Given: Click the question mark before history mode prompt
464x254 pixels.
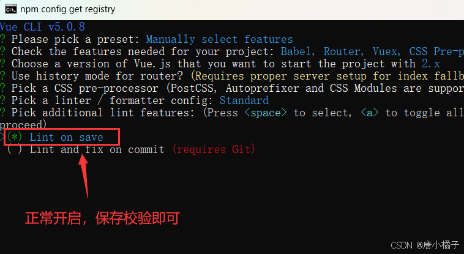Looking at the screenshot, I should point(2,76).
